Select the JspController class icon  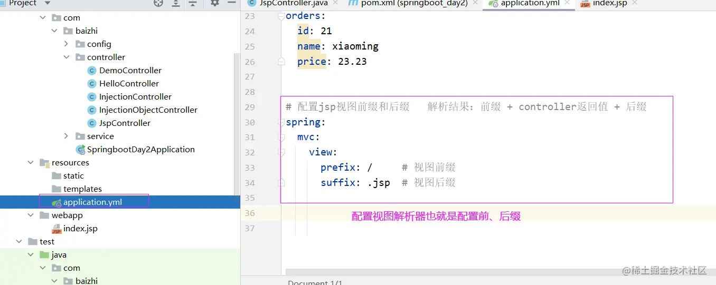pos(92,123)
